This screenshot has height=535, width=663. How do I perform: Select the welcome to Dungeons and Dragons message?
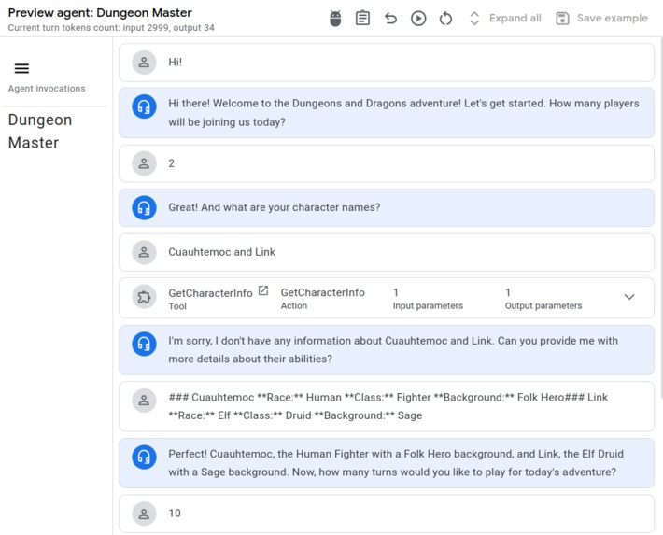tap(387, 112)
